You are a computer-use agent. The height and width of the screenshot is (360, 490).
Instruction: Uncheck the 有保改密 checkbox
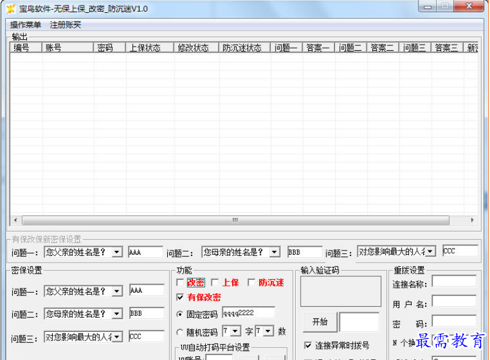[x=180, y=298]
